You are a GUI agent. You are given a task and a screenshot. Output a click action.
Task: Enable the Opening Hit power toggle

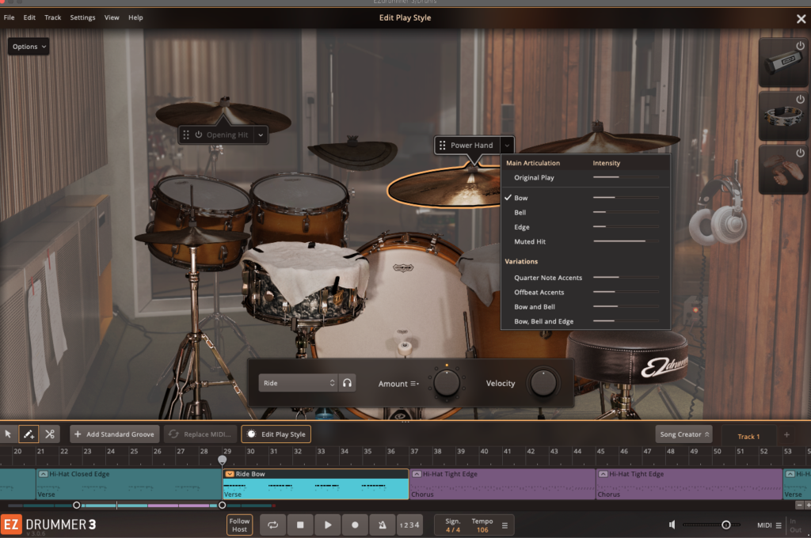click(x=199, y=135)
